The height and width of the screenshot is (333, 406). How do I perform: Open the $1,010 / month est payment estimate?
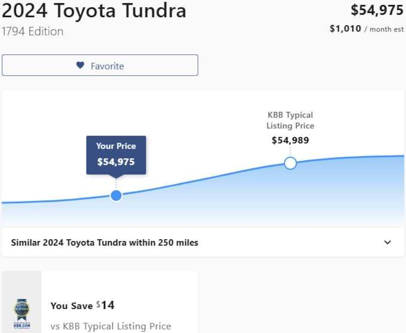pyautogui.click(x=366, y=29)
